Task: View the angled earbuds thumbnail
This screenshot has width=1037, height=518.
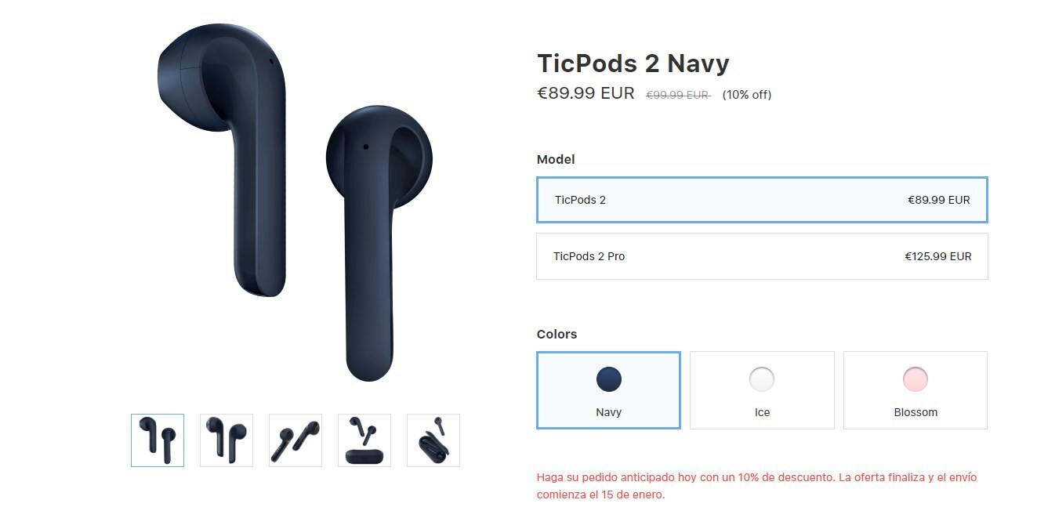Action: (x=296, y=440)
